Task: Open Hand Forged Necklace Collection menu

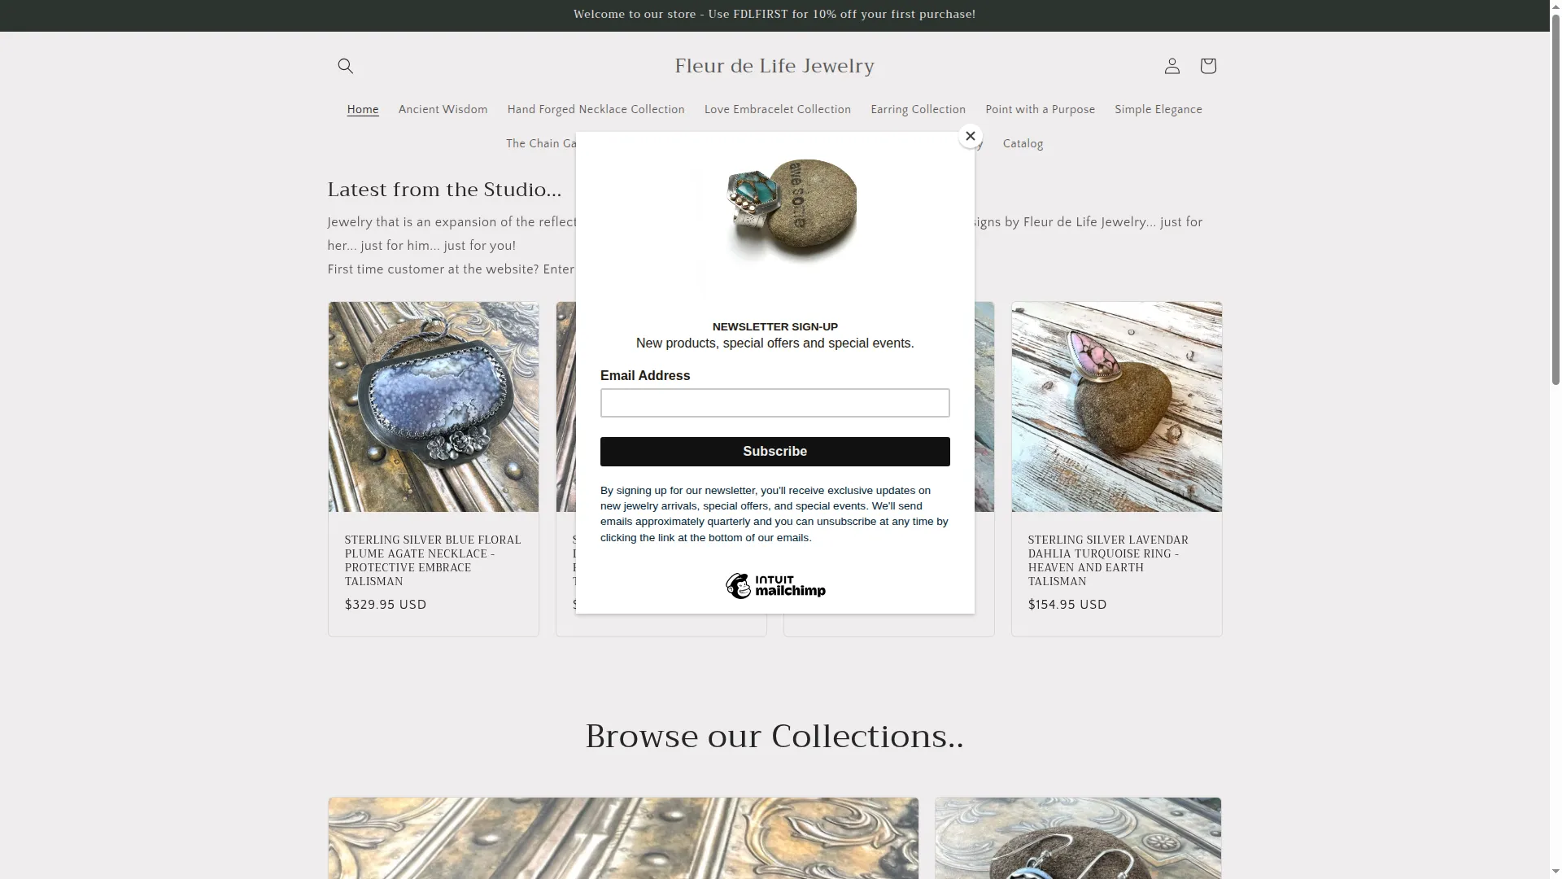Action: 596,110
